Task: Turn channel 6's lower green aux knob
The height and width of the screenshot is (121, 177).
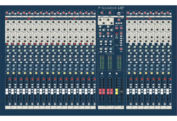Action: click(36, 51)
